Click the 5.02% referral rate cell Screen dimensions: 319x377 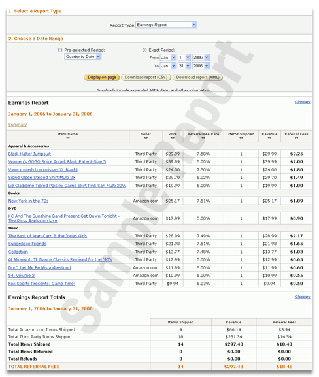click(203, 178)
